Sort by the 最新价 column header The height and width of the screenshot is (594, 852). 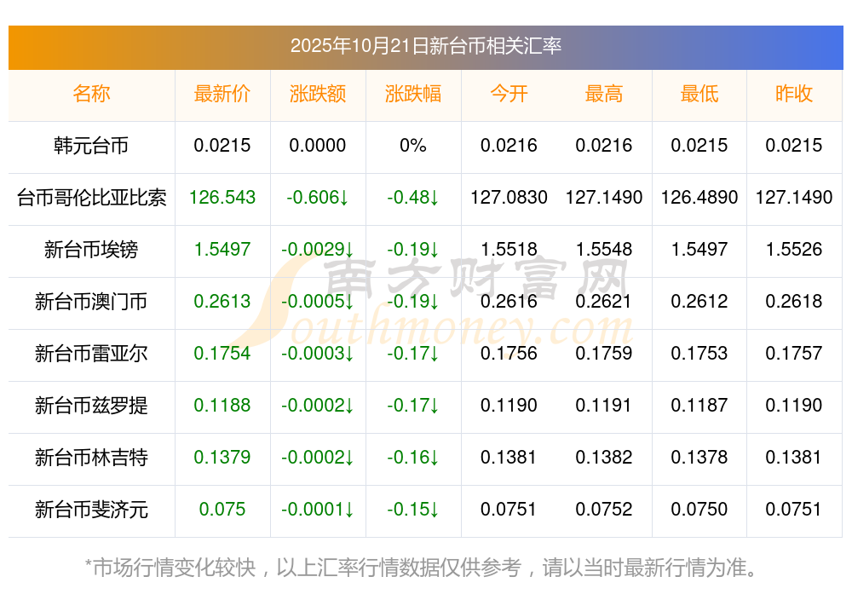coord(222,94)
